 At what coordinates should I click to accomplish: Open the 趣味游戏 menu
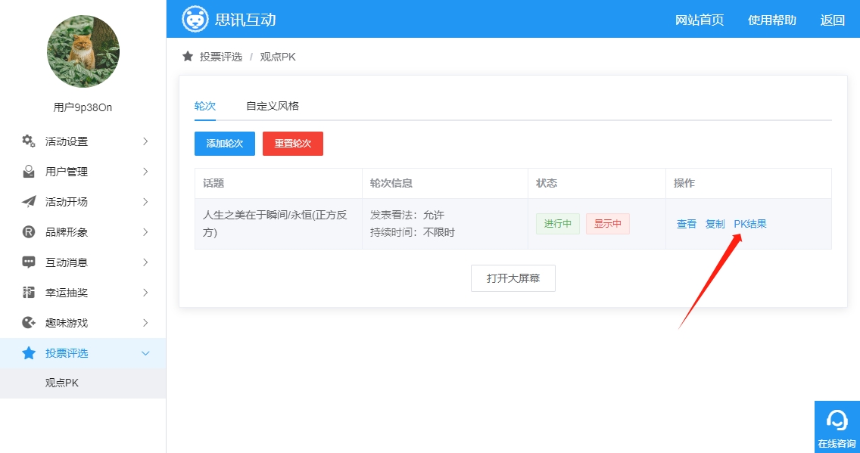(83, 322)
